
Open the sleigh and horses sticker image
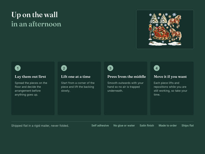pyautogui.click(x=165, y=29)
